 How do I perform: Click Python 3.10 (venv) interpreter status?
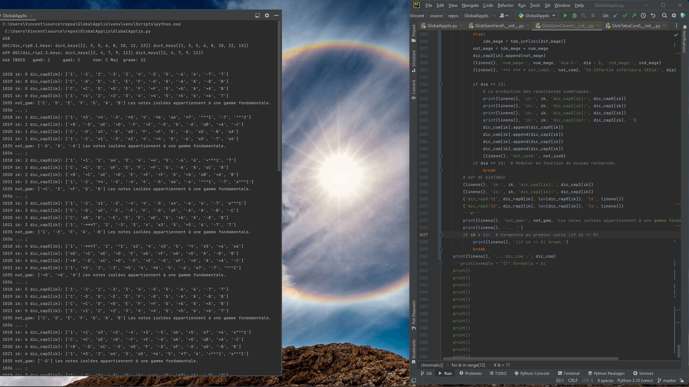tap(635, 381)
